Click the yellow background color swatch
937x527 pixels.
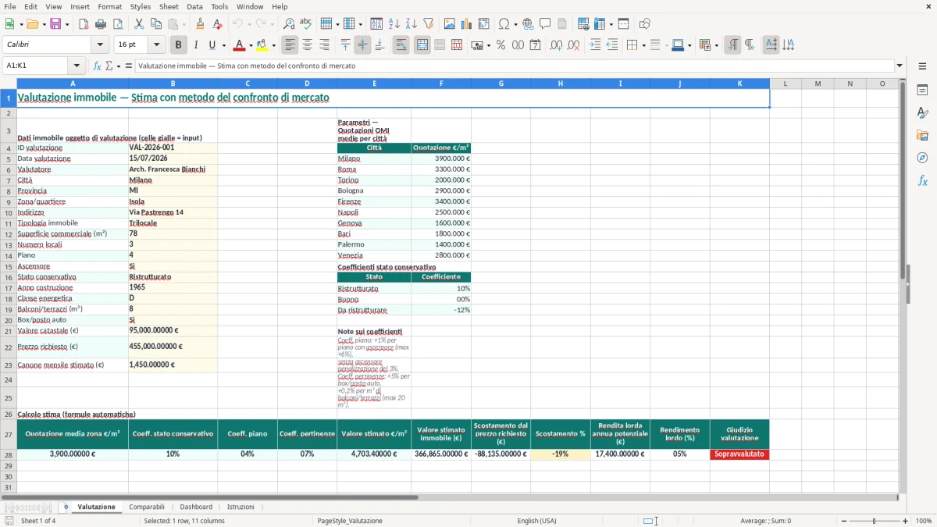262,45
